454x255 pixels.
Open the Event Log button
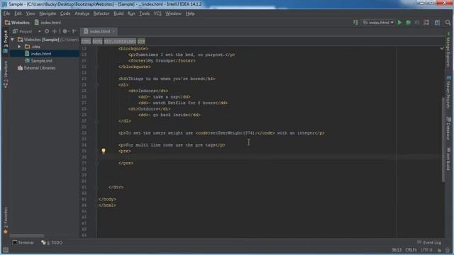coord(429,242)
